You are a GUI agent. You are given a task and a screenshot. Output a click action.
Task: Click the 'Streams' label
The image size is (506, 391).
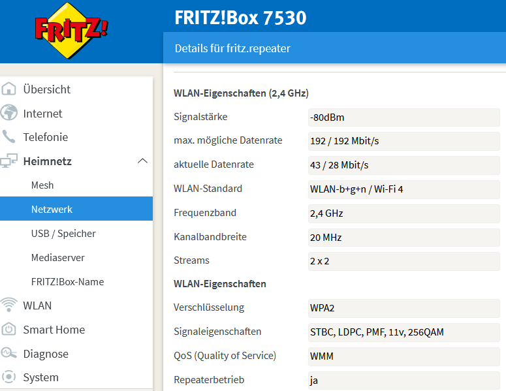point(191,260)
